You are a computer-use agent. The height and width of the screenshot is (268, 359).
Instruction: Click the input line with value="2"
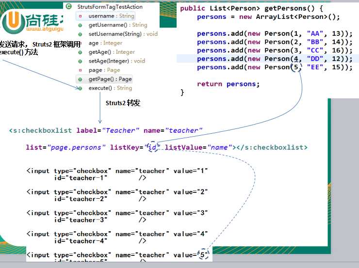click(117, 192)
